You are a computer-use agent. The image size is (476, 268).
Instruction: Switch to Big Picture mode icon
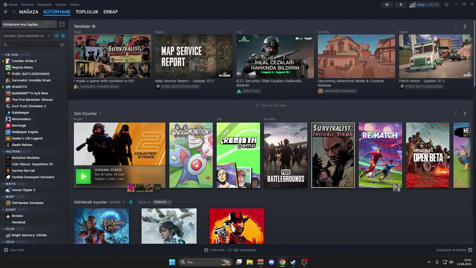click(447, 4)
